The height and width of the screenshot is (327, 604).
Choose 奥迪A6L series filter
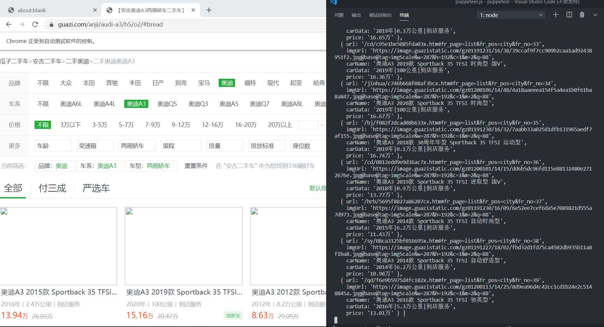(71, 104)
